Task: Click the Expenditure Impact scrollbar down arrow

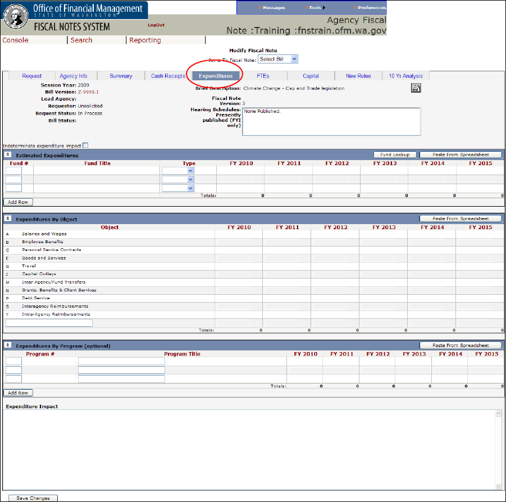Action: tap(498, 486)
